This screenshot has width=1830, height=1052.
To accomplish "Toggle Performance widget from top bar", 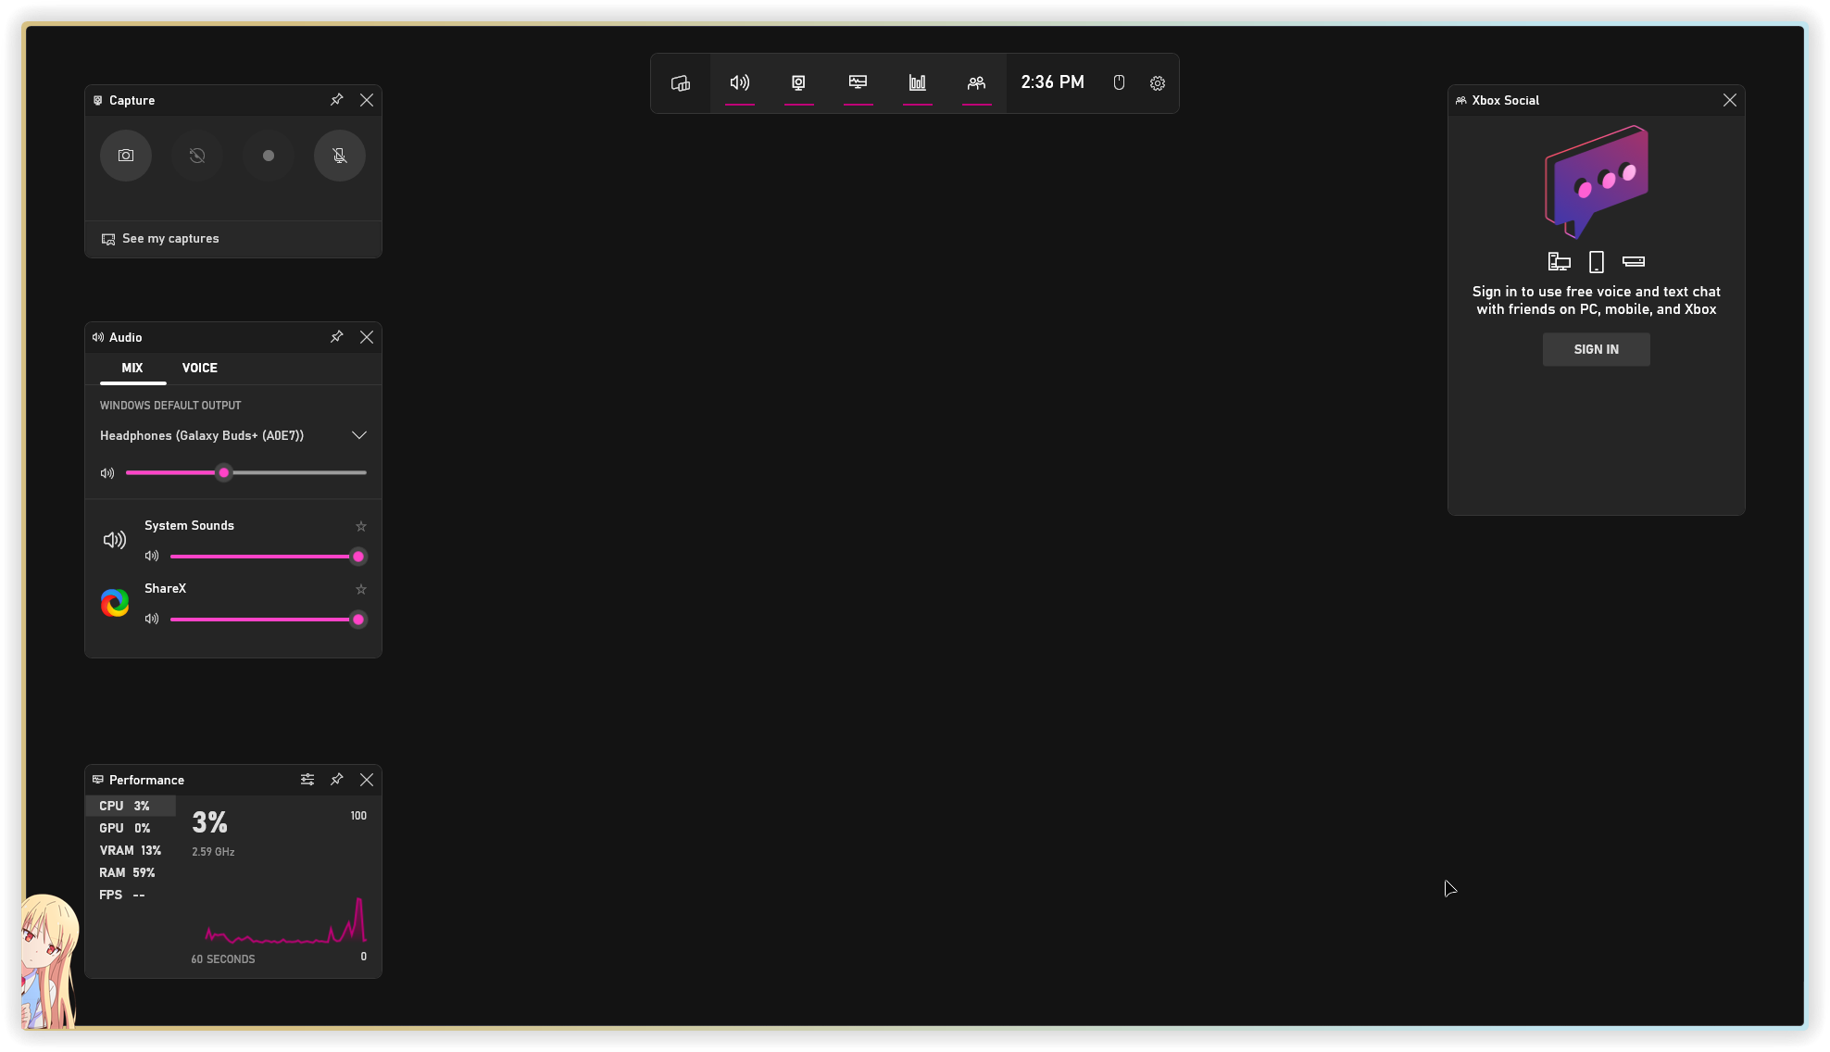I will (x=859, y=83).
